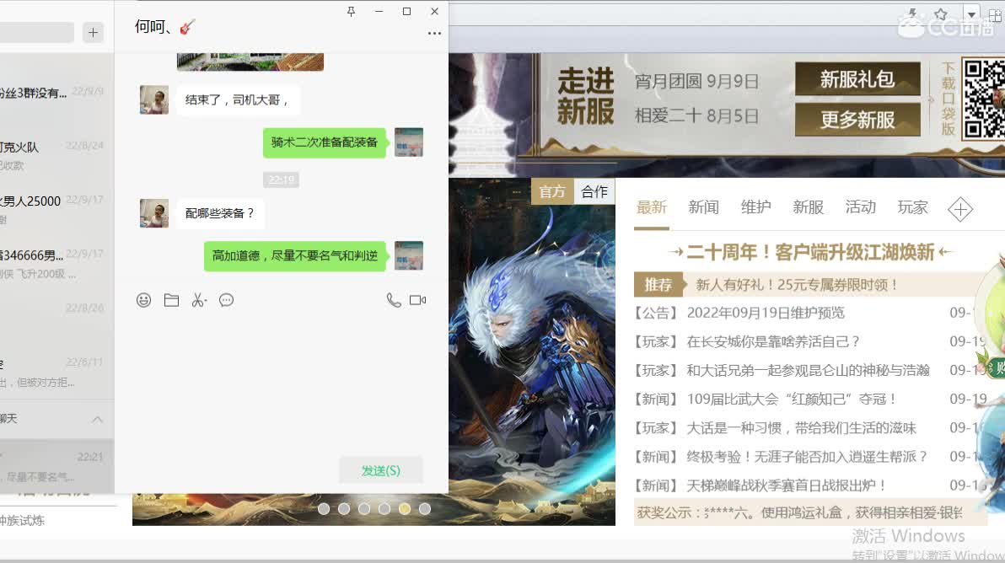Click the 走进新服 banner title

pos(586,97)
